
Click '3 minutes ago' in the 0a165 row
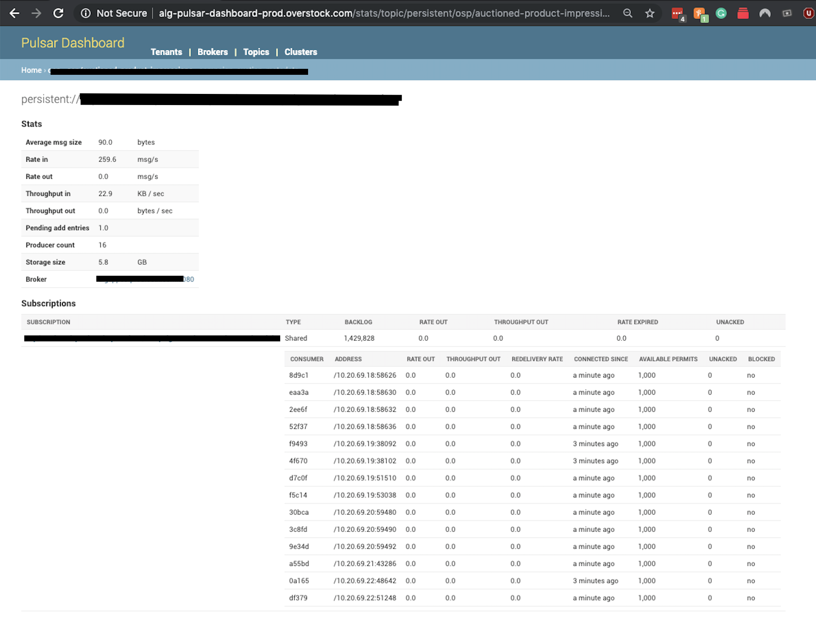pyautogui.click(x=595, y=581)
